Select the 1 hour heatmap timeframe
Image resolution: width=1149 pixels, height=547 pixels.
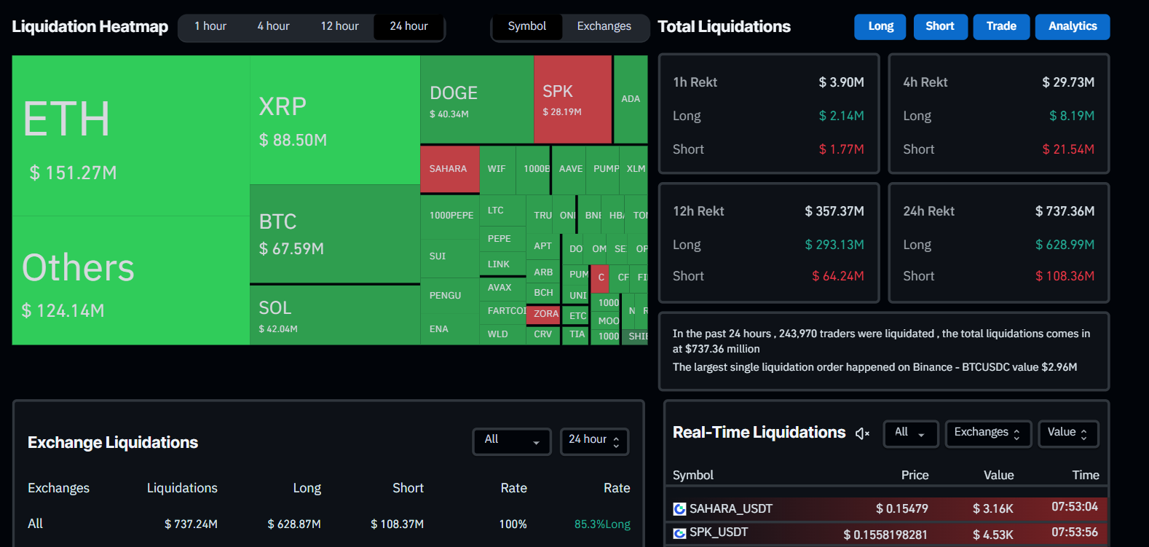pos(210,26)
